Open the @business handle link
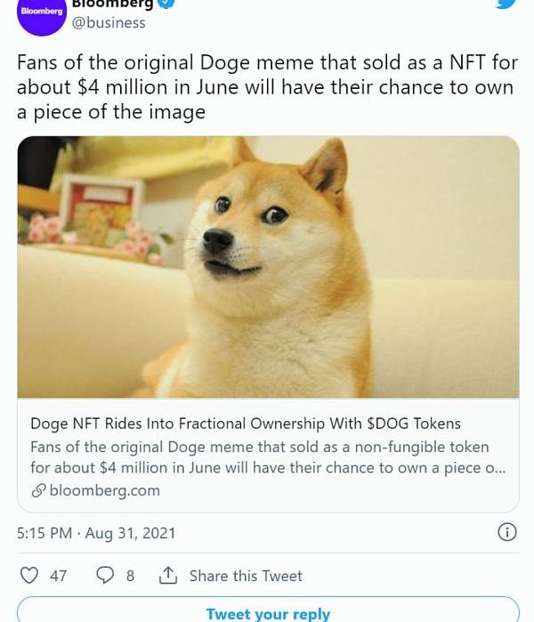This screenshot has height=622, width=534. point(109,23)
